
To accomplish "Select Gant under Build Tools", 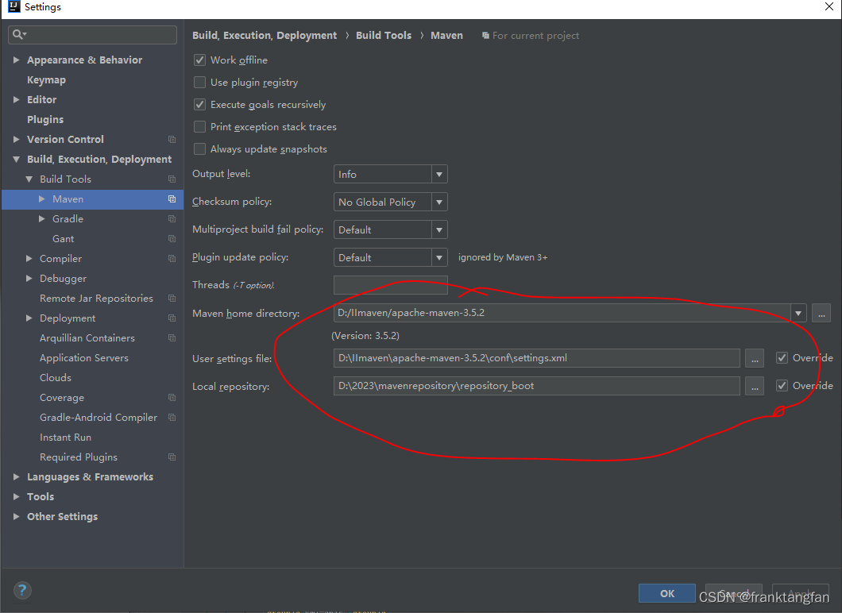I will tap(63, 239).
